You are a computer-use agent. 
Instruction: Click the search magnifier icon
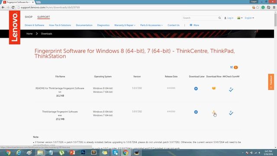[x=219, y=18]
